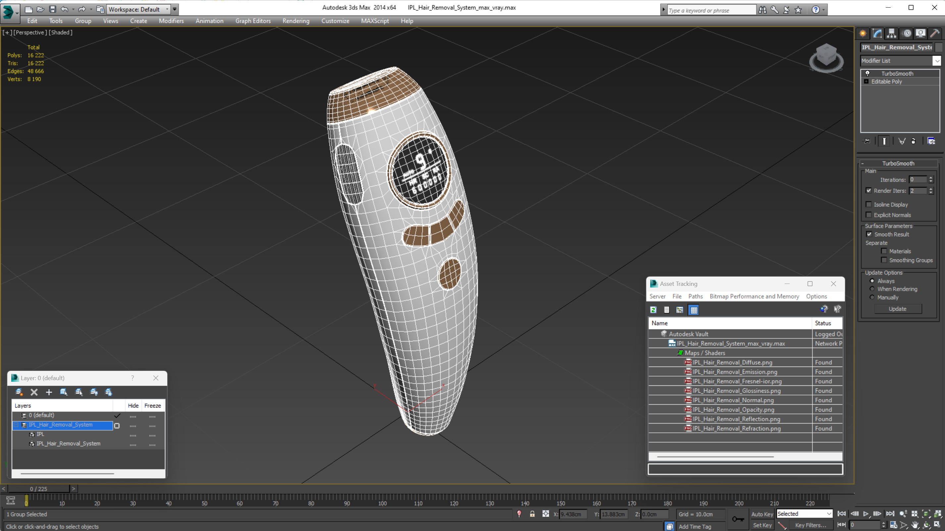This screenshot has height=531, width=945.
Task: Select Manually update option
Action: pos(872,297)
